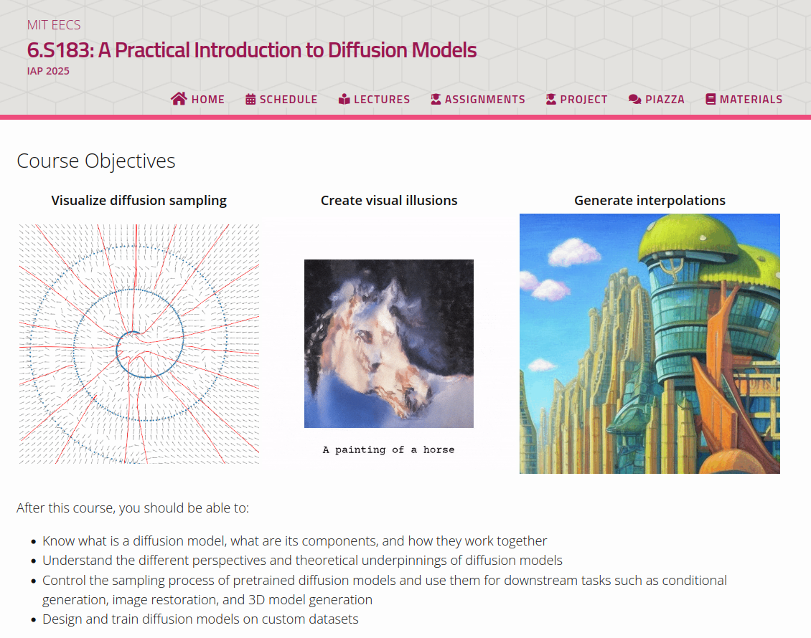811x638 pixels.
Task: Go to the MATERIALS page
Action: pyautogui.click(x=751, y=99)
